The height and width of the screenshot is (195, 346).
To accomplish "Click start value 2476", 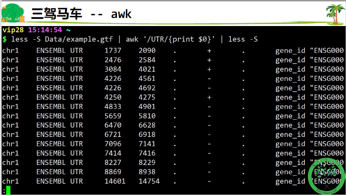I will [x=113, y=60].
